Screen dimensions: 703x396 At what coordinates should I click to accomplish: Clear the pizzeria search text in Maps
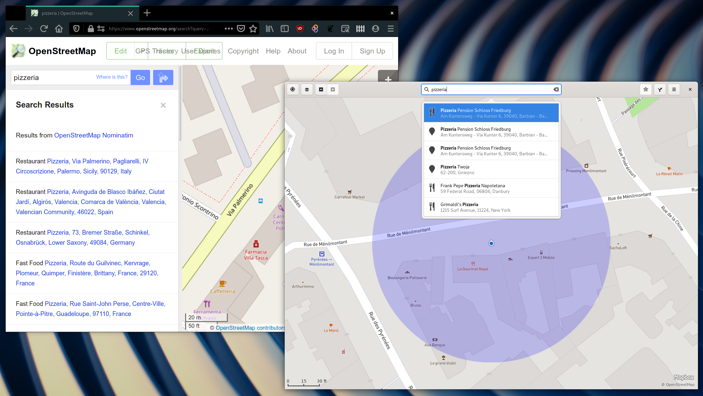[x=556, y=89]
